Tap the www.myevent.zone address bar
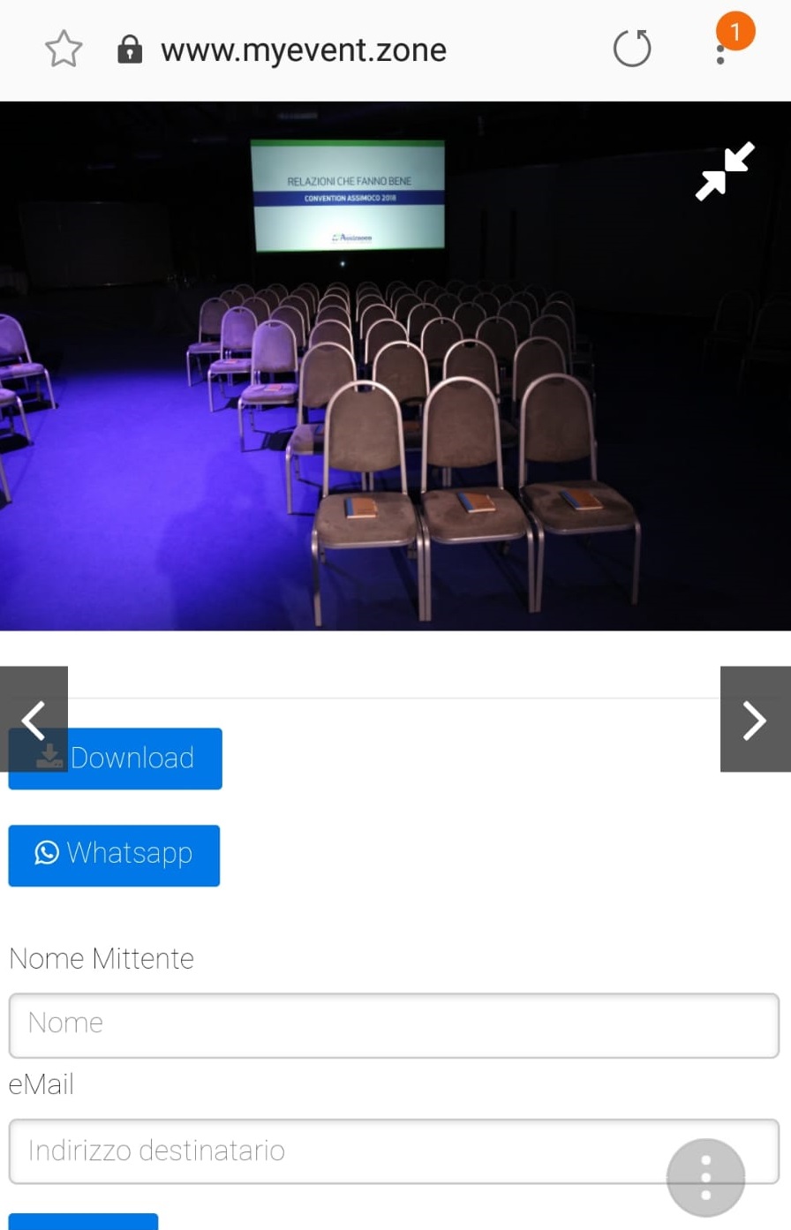The height and width of the screenshot is (1230, 791). (304, 50)
